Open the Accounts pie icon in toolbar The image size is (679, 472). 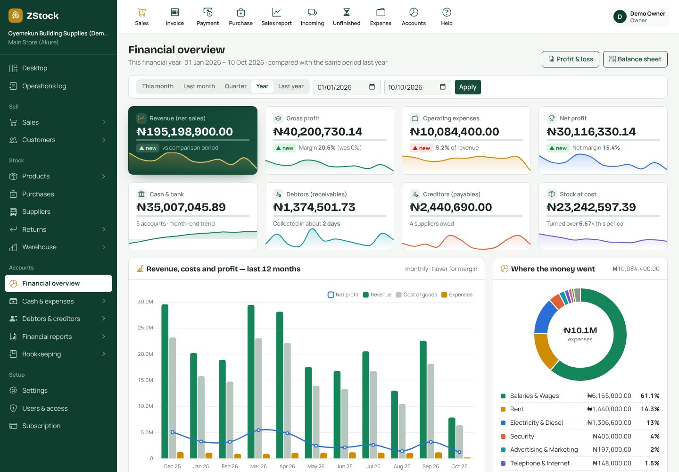pos(414,12)
